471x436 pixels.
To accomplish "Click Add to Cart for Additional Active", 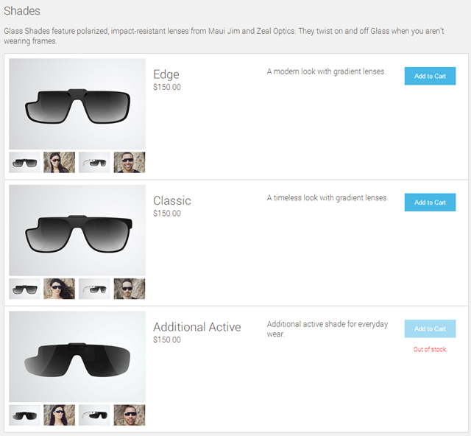I will click(430, 328).
